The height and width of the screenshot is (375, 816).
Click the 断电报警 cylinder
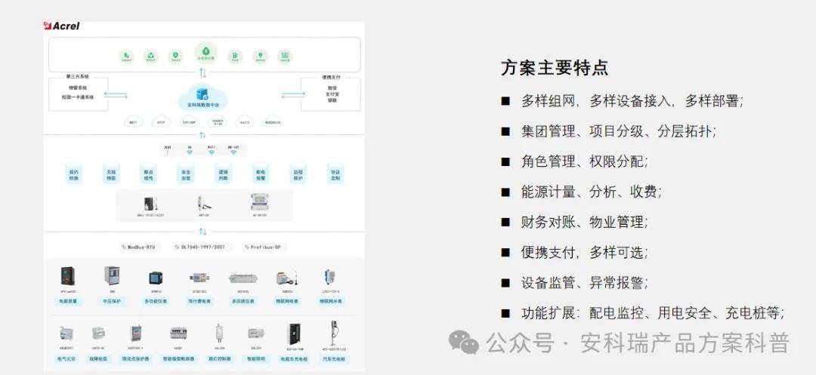[260, 174]
